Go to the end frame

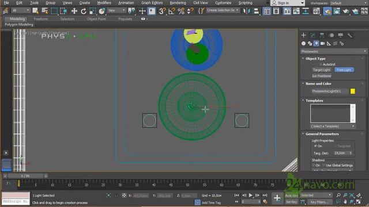pos(265,195)
